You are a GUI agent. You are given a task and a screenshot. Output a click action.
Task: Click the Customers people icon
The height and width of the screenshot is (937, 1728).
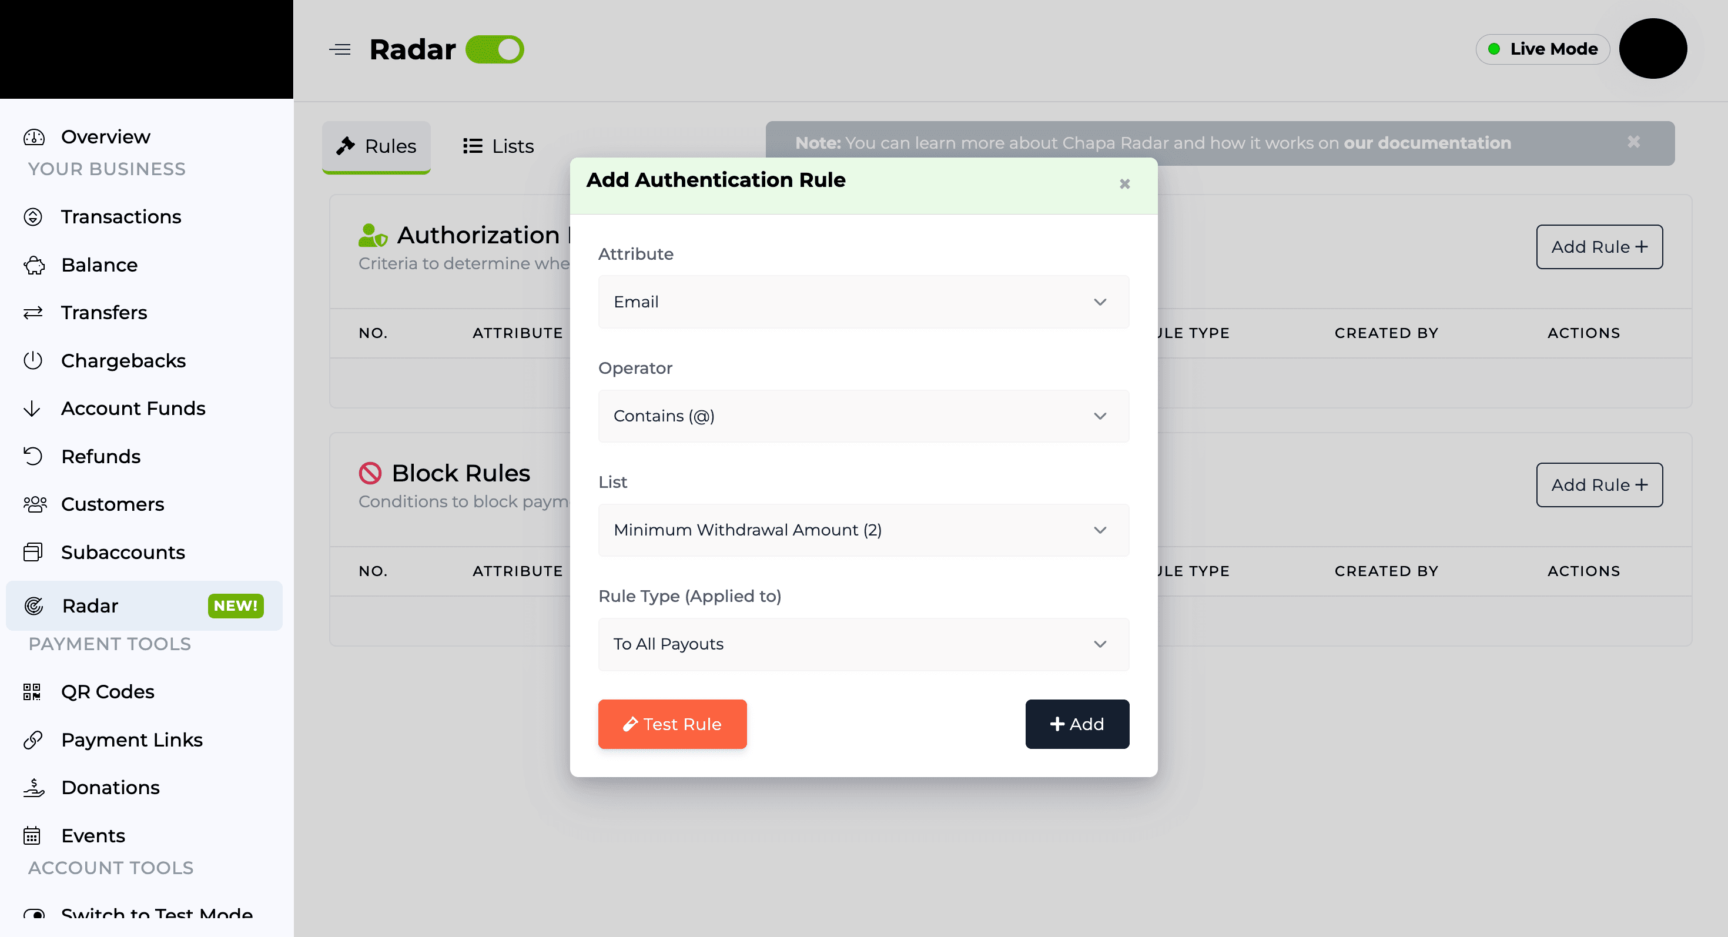pyautogui.click(x=35, y=504)
